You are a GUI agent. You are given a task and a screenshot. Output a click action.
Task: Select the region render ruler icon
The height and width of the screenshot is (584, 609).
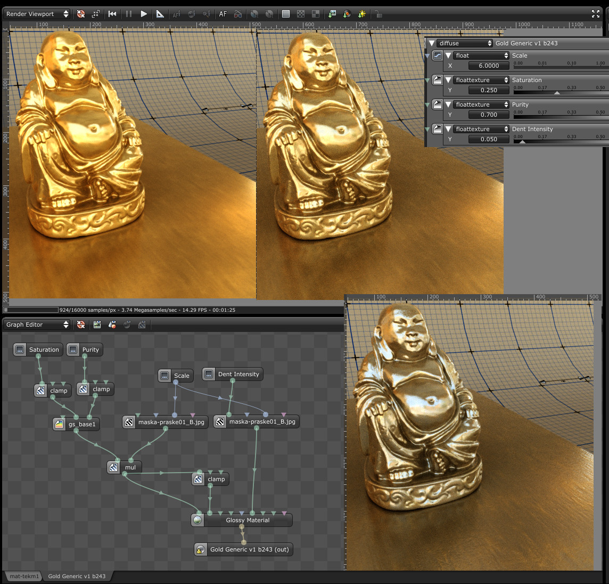pyautogui.click(x=160, y=14)
